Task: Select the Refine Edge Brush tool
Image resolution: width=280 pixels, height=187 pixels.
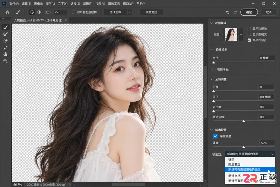Action: pos(6,34)
